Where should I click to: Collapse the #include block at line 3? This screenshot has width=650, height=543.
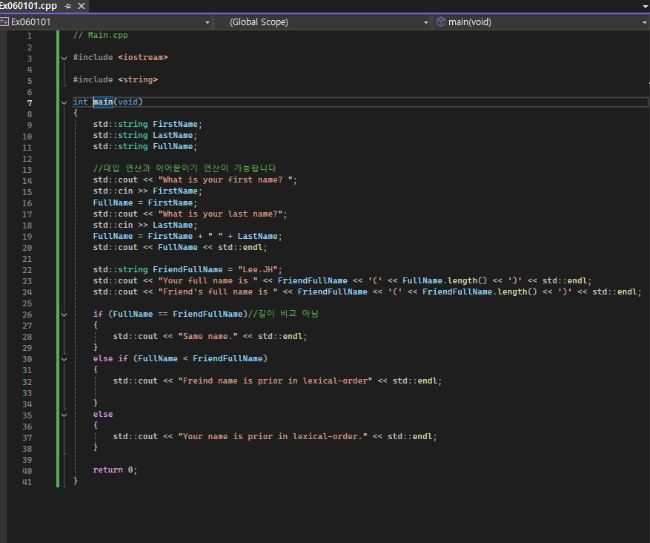(x=64, y=58)
